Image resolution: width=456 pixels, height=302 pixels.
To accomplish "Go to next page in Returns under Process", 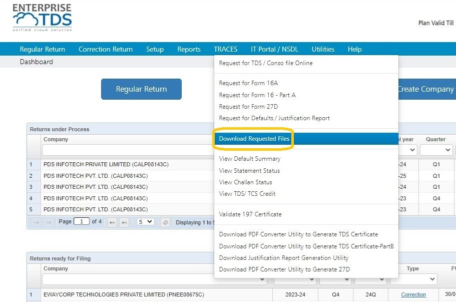I will [x=112, y=222].
